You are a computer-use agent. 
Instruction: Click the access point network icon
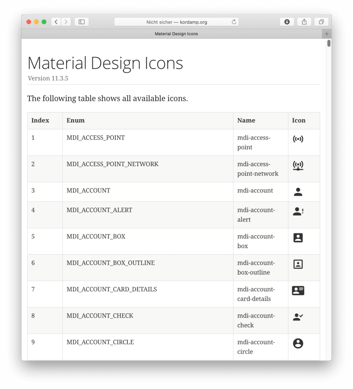tap(298, 165)
